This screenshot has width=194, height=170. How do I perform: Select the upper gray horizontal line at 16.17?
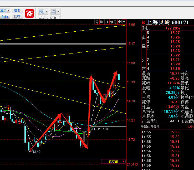click(63, 43)
